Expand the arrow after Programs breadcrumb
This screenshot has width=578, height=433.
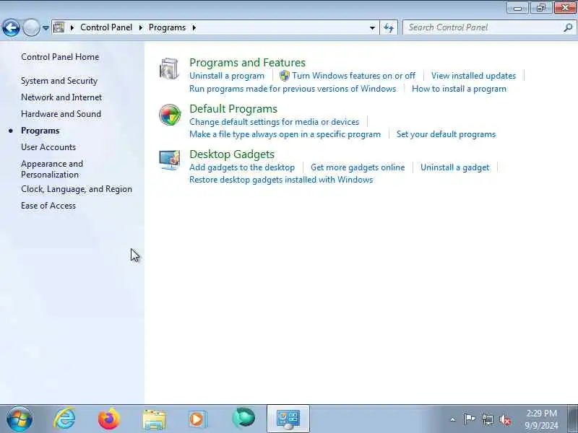tap(194, 27)
